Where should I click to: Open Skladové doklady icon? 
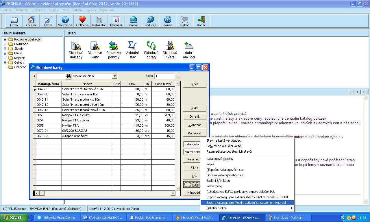pyautogui.click(x=76, y=50)
